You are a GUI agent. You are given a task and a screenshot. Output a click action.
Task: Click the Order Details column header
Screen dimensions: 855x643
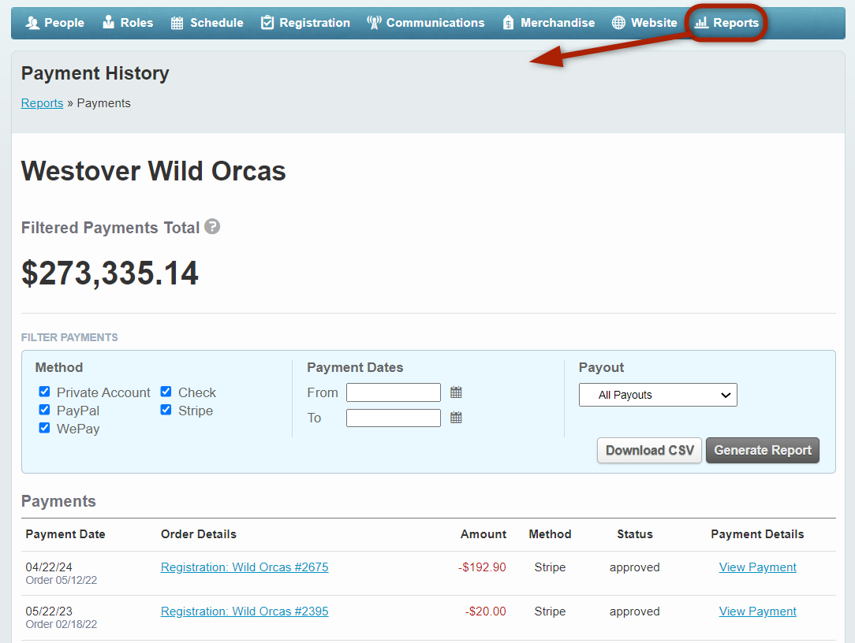coord(199,534)
